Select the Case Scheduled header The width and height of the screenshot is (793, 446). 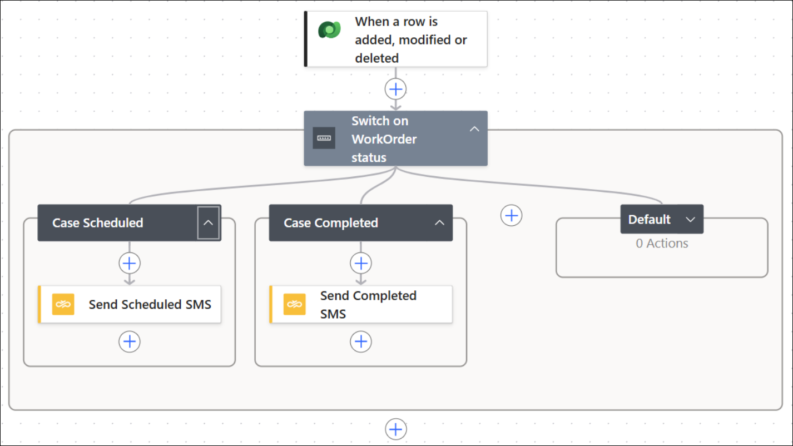[x=130, y=223]
